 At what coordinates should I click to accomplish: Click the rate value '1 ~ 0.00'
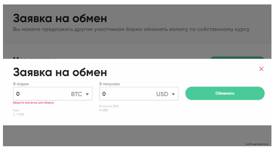tap(19, 114)
